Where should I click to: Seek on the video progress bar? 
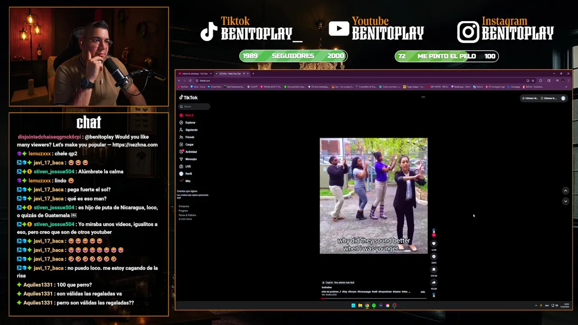tap(373, 298)
